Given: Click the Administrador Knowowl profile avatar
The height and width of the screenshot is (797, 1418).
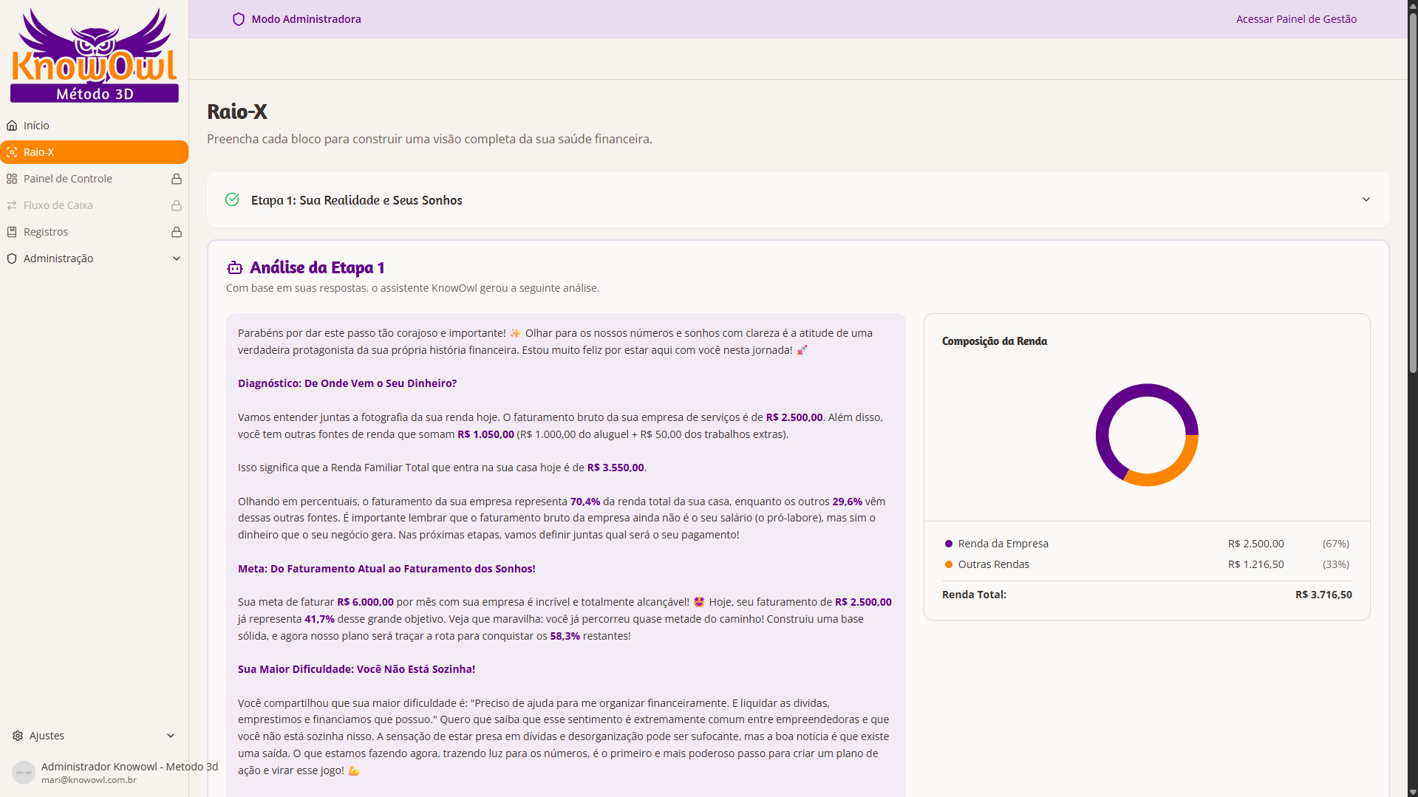Looking at the screenshot, I should pyautogui.click(x=23, y=771).
